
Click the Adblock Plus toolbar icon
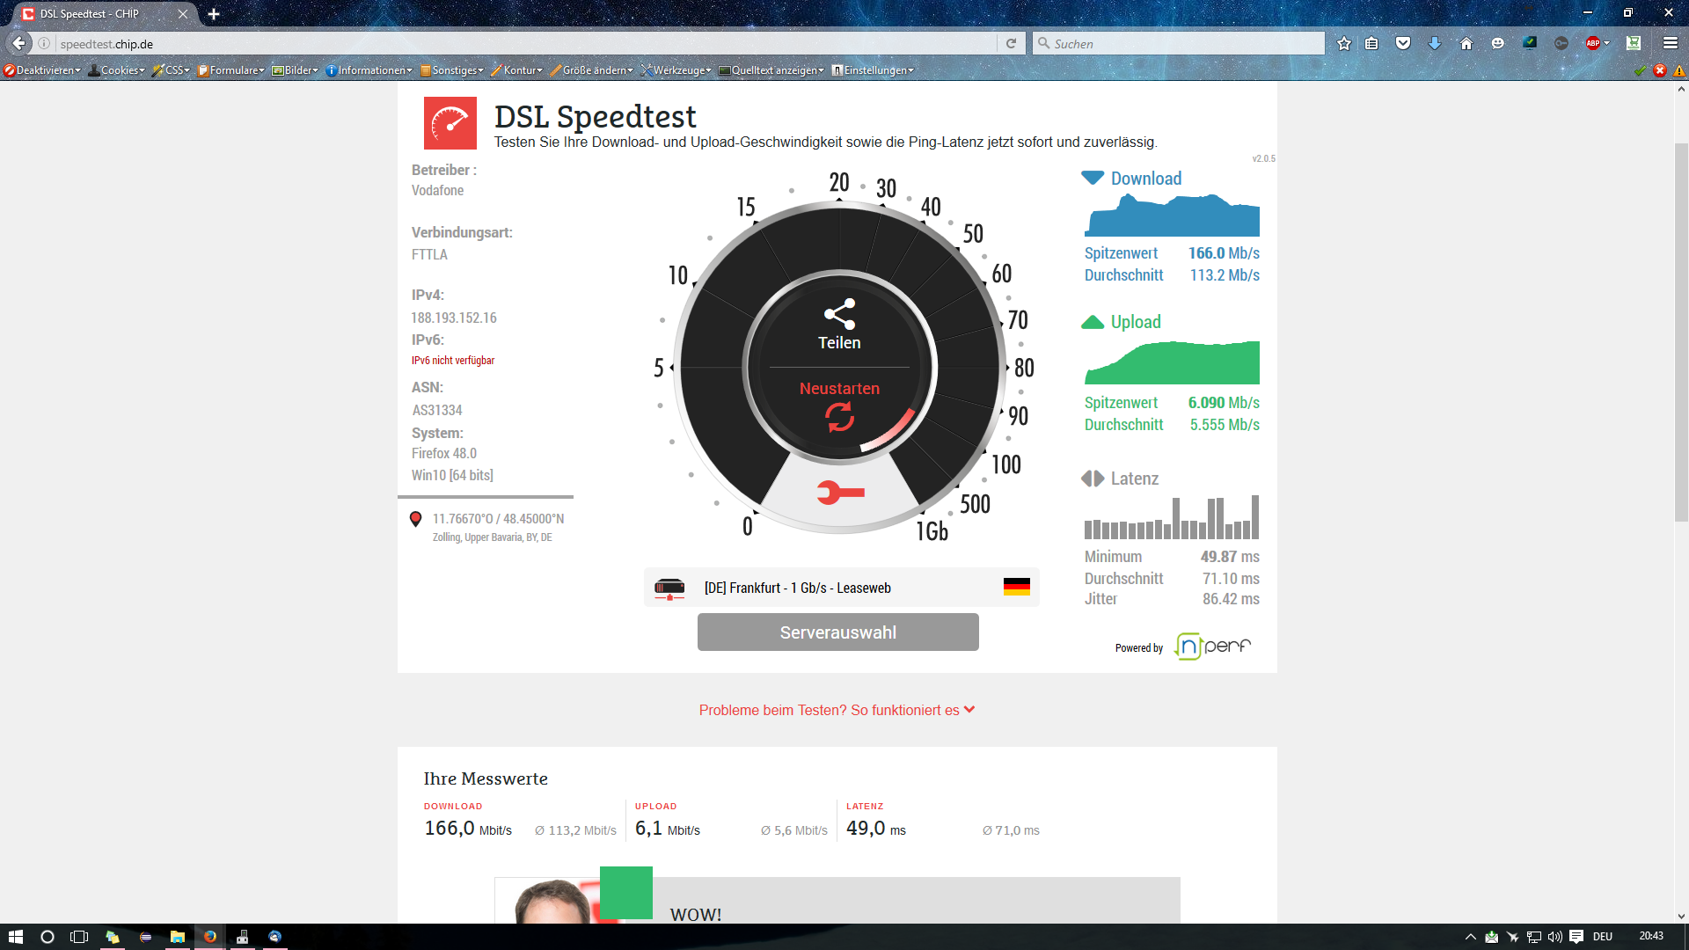point(1593,43)
